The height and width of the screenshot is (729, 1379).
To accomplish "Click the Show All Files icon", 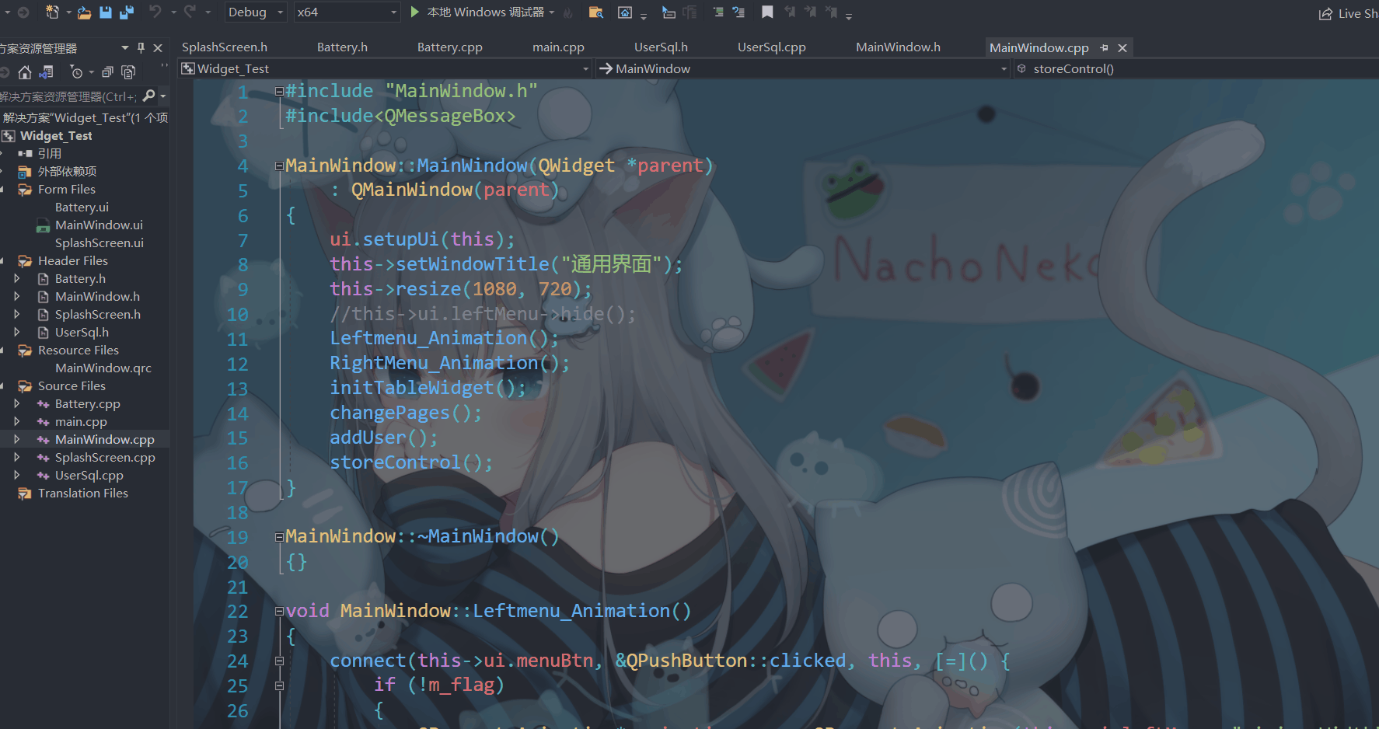I will point(129,72).
